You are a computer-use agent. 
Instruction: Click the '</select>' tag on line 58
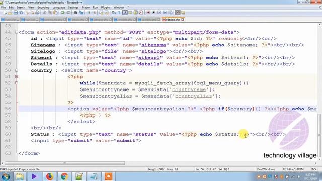[x=82, y=122]
